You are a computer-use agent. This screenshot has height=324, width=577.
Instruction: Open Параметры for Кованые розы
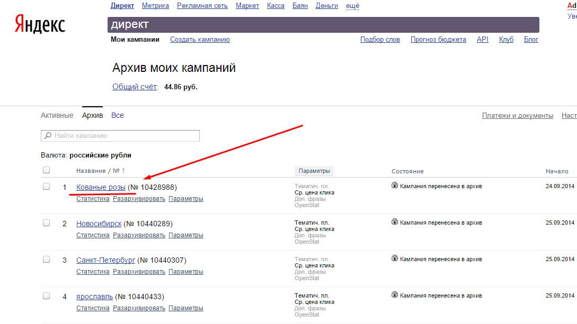[x=186, y=199]
